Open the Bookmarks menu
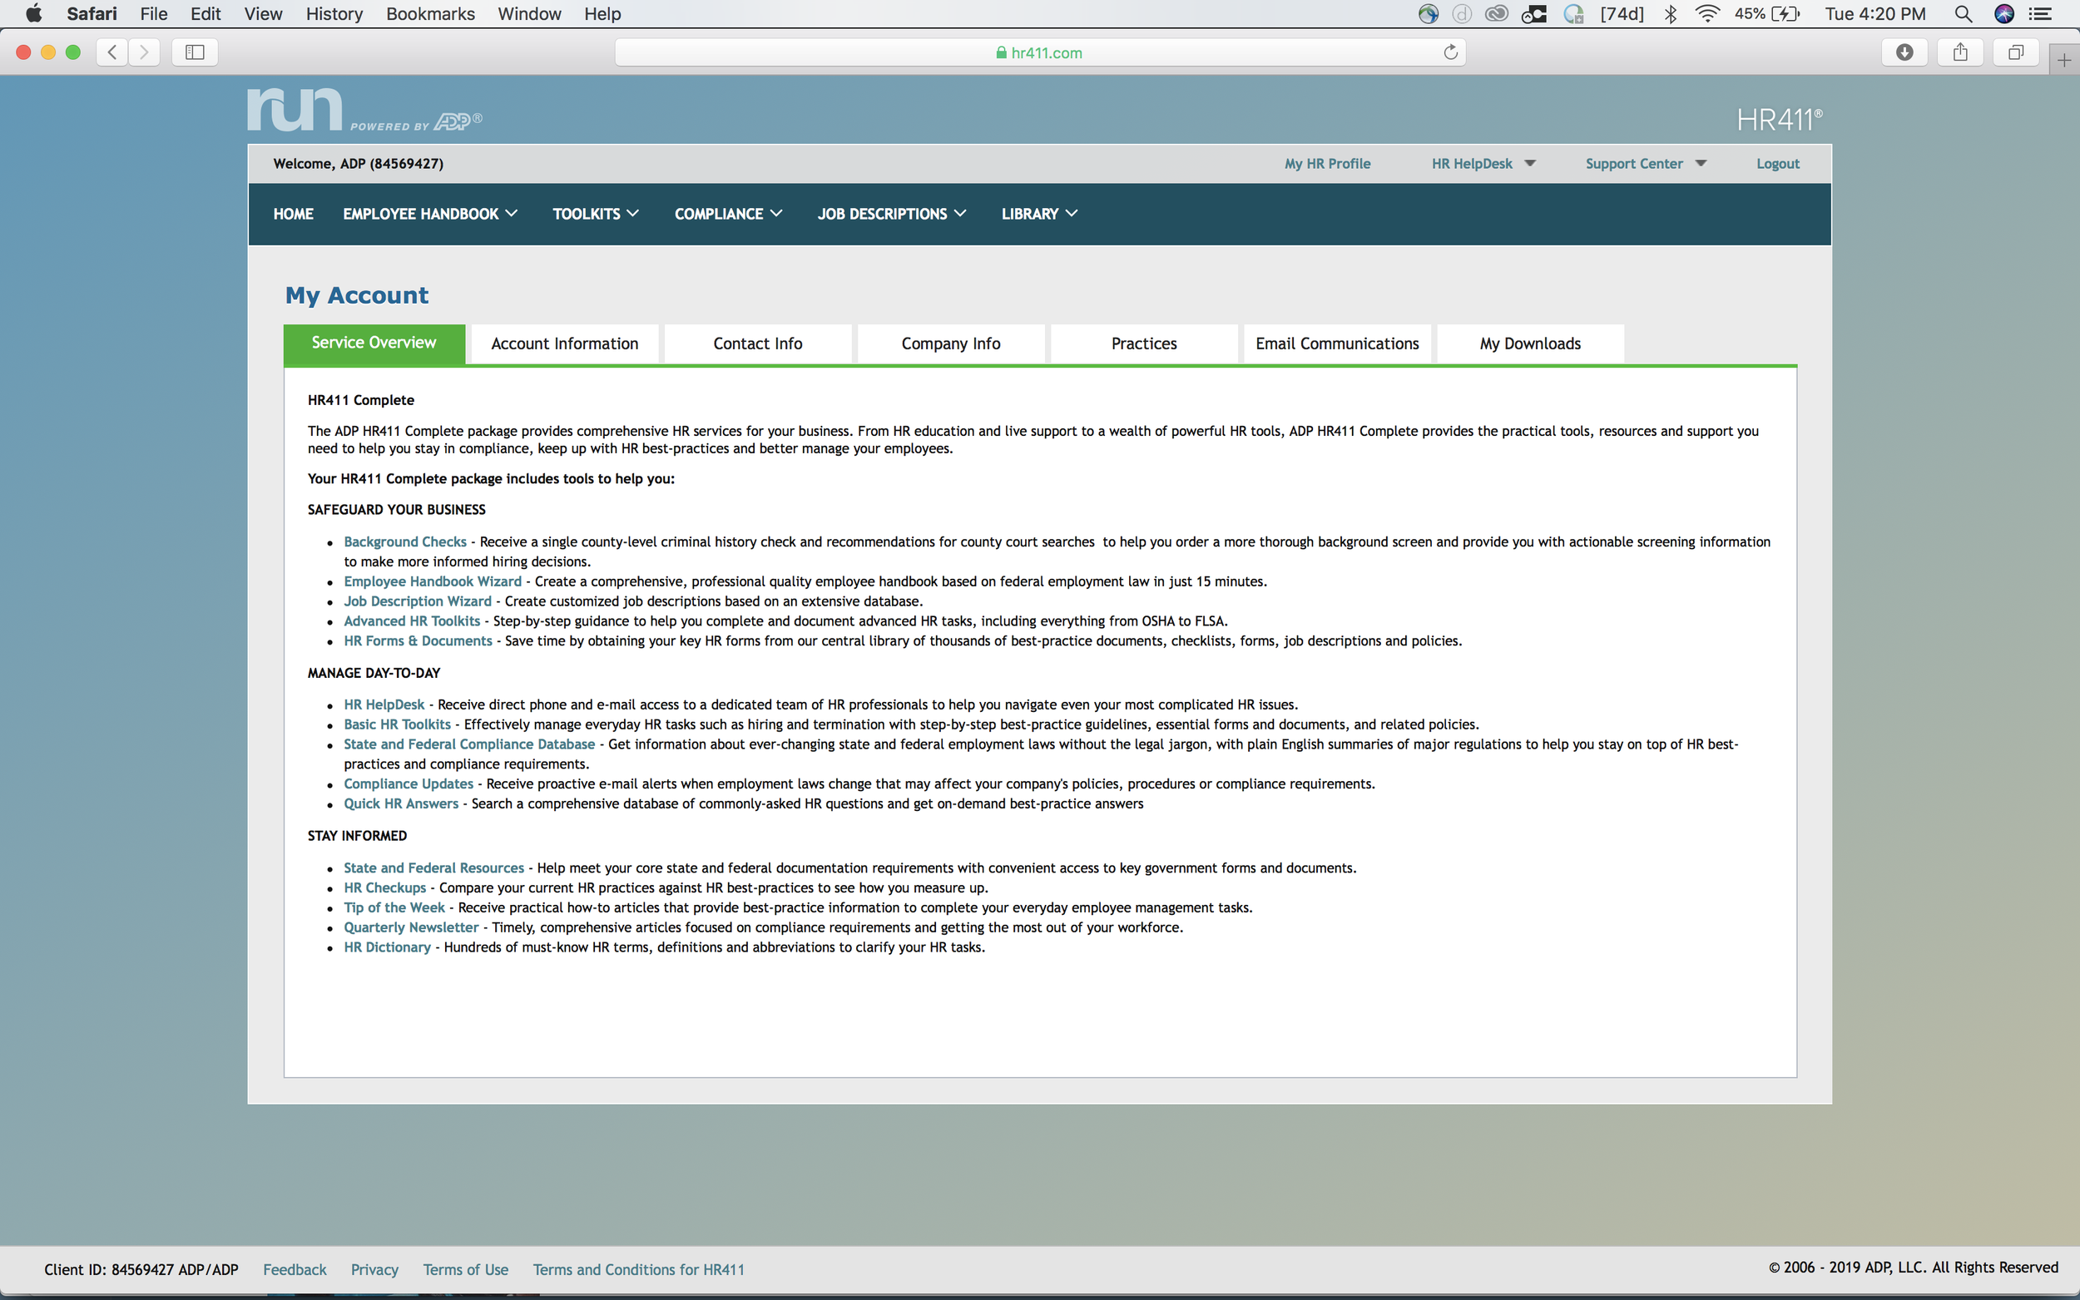 (x=430, y=14)
